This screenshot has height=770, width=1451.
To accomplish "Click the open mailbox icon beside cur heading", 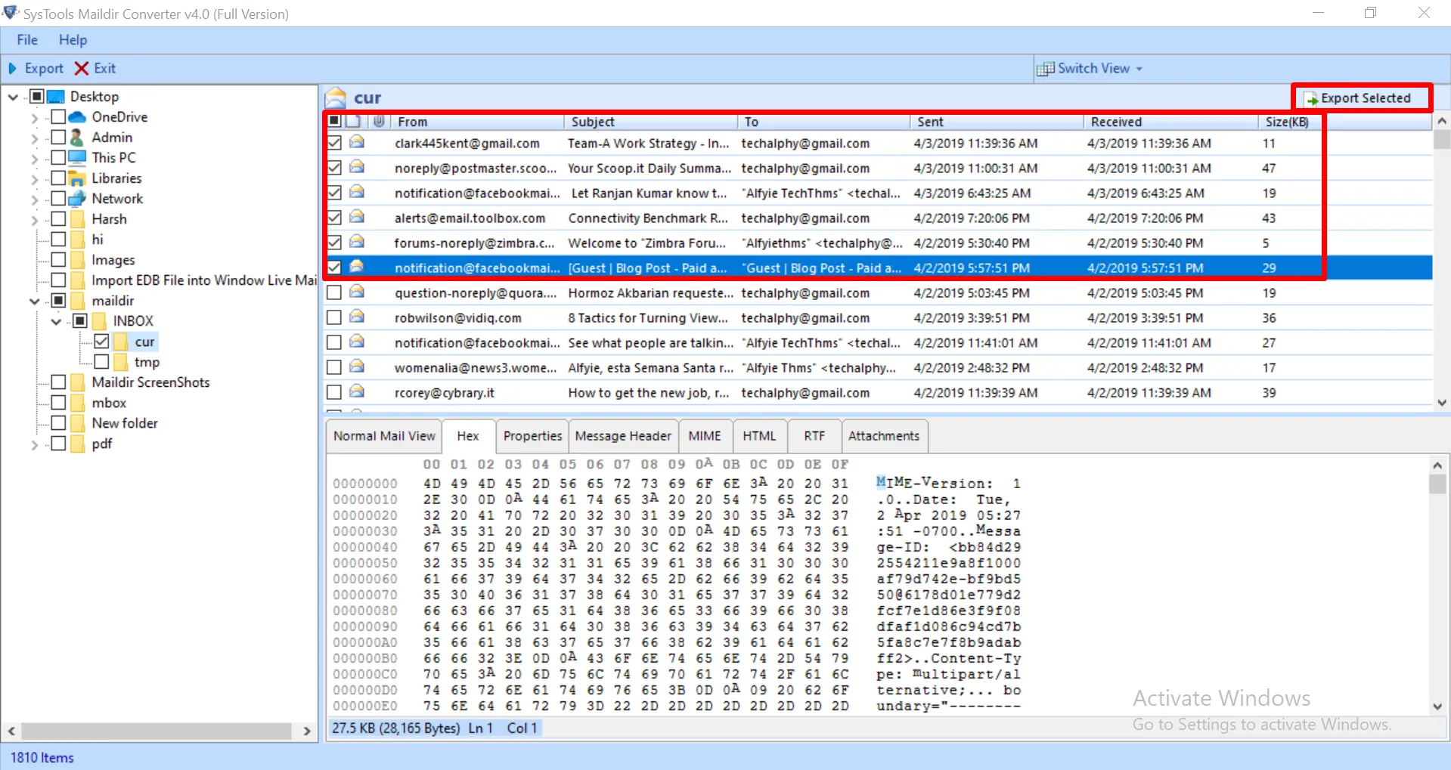I will [336, 98].
